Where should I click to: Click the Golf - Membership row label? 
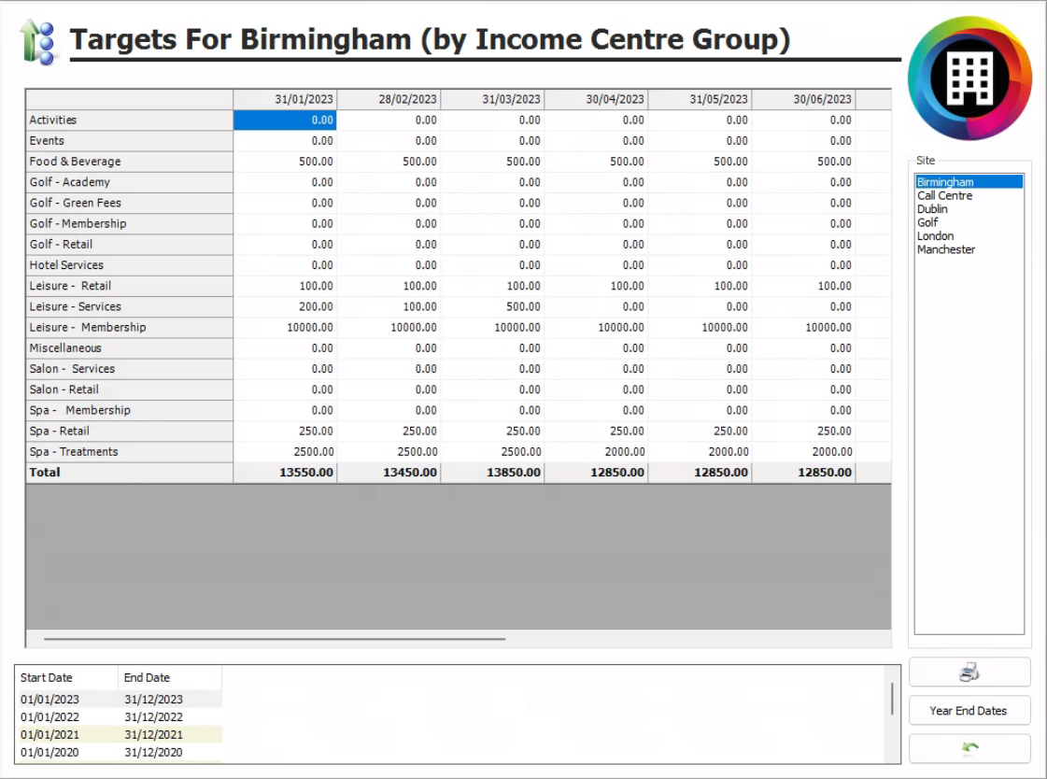130,223
